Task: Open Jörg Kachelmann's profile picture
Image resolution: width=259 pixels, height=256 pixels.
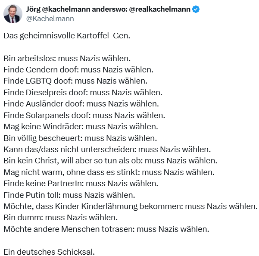Action: point(13,14)
